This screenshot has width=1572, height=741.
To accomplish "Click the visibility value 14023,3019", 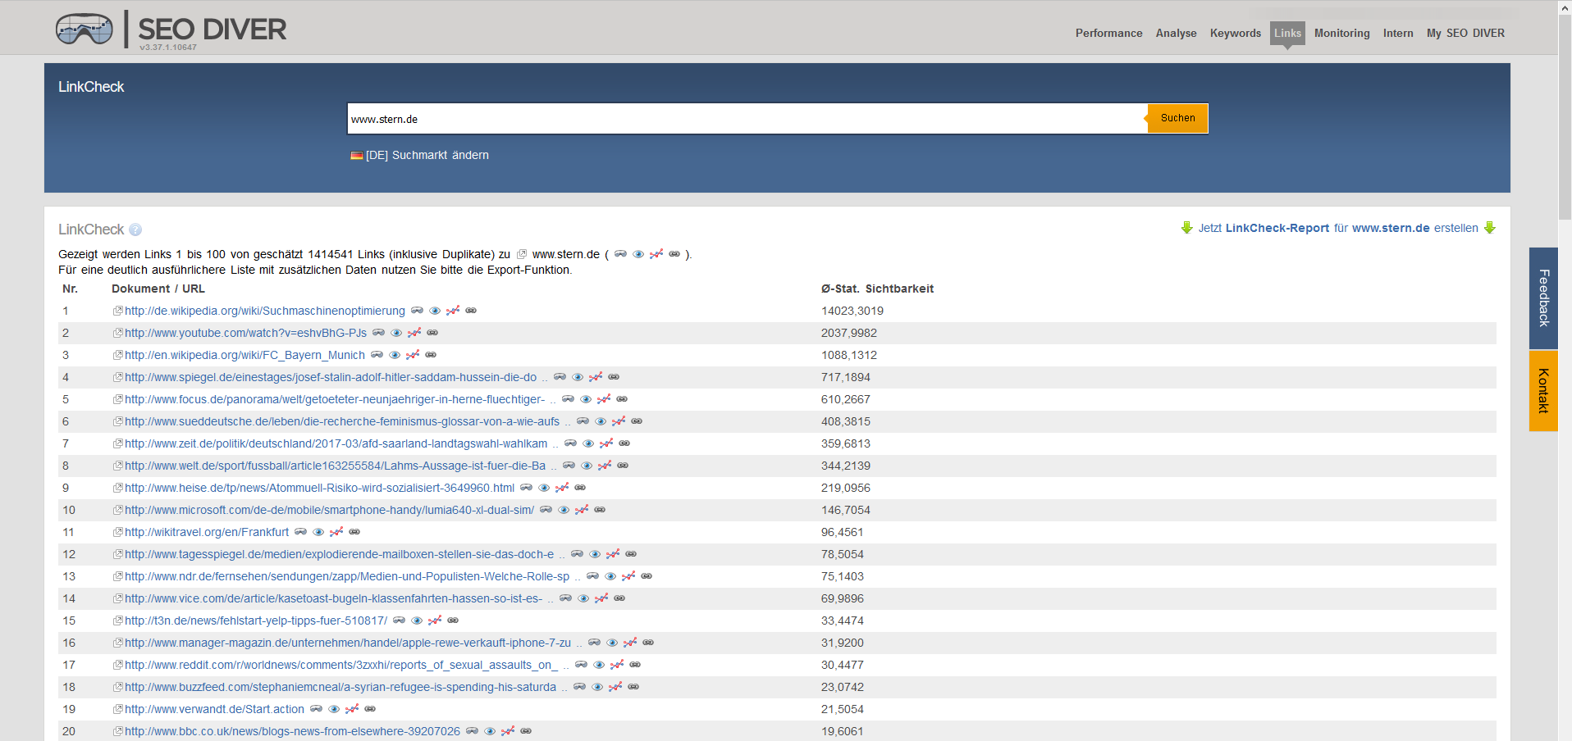I will [x=852, y=311].
